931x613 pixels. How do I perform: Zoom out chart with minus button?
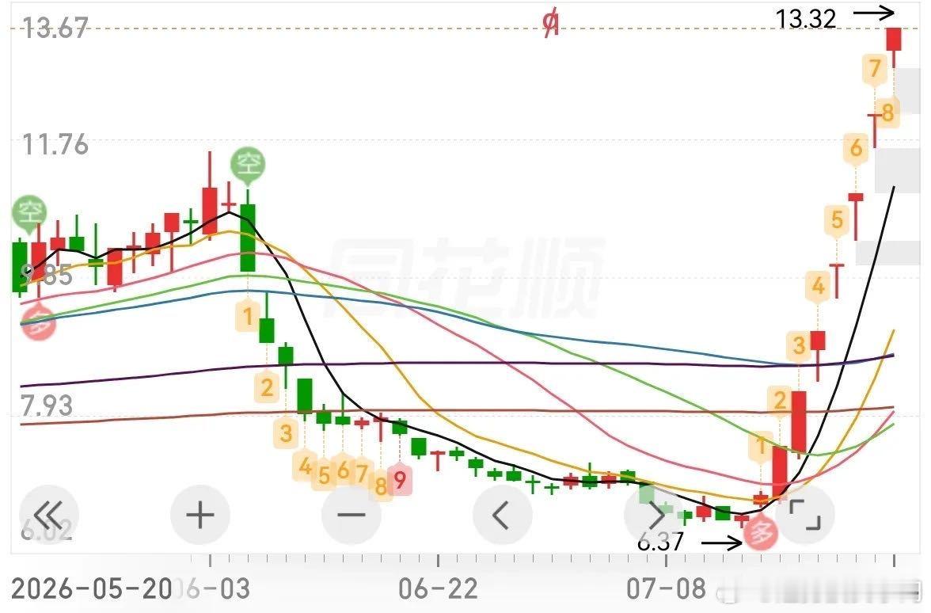[351, 515]
